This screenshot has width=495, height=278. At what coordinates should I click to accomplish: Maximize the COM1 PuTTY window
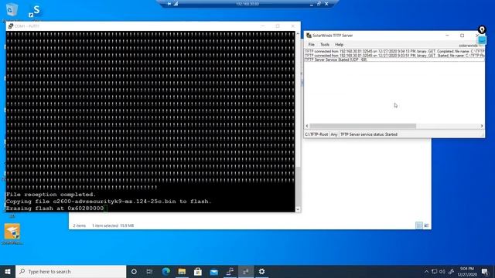[x=278, y=25]
